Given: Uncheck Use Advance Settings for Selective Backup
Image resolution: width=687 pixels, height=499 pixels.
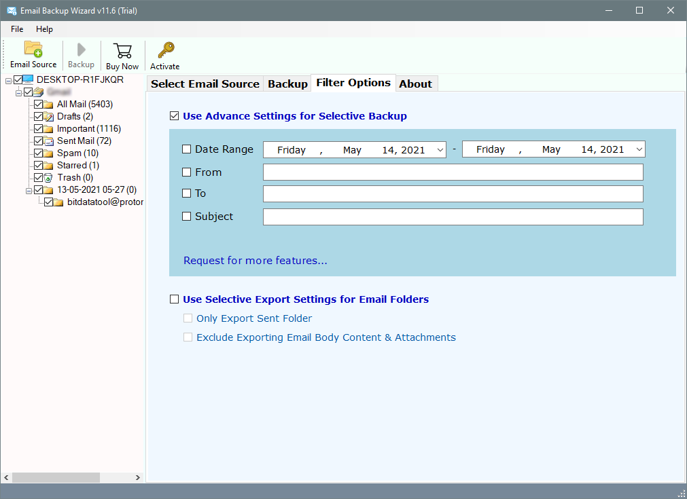Looking at the screenshot, I should click(x=175, y=116).
